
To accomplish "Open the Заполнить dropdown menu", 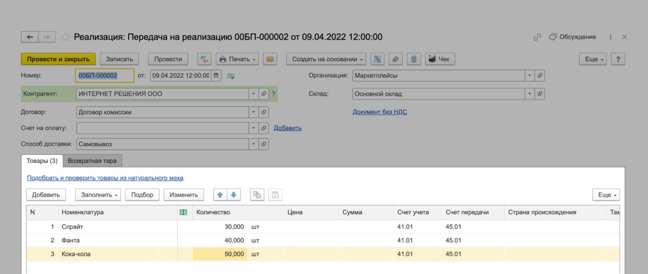I will tap(98, 194).
